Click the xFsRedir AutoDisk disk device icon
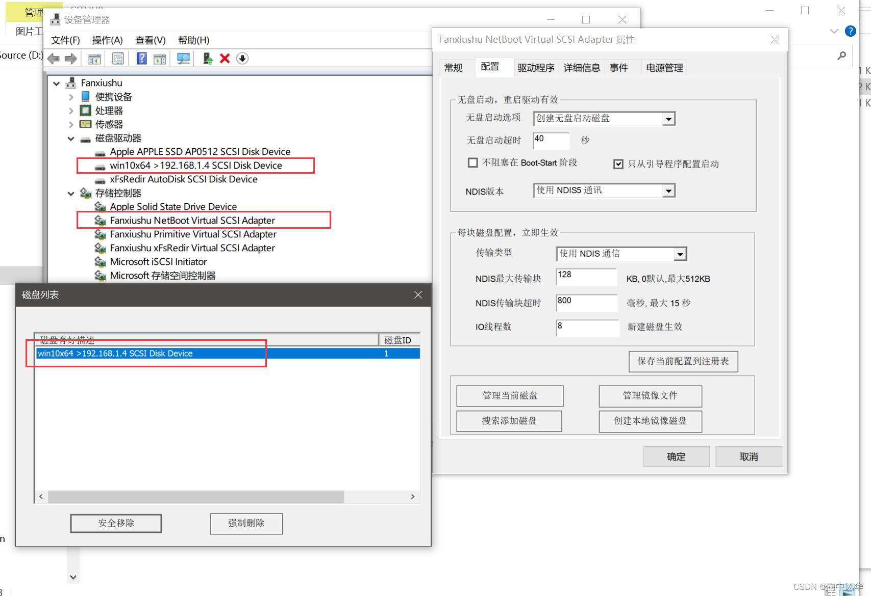Viewport: 871px width, 596px height. (100, 180)
